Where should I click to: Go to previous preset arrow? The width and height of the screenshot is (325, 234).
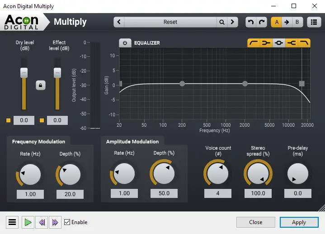[x=119, y=22]
